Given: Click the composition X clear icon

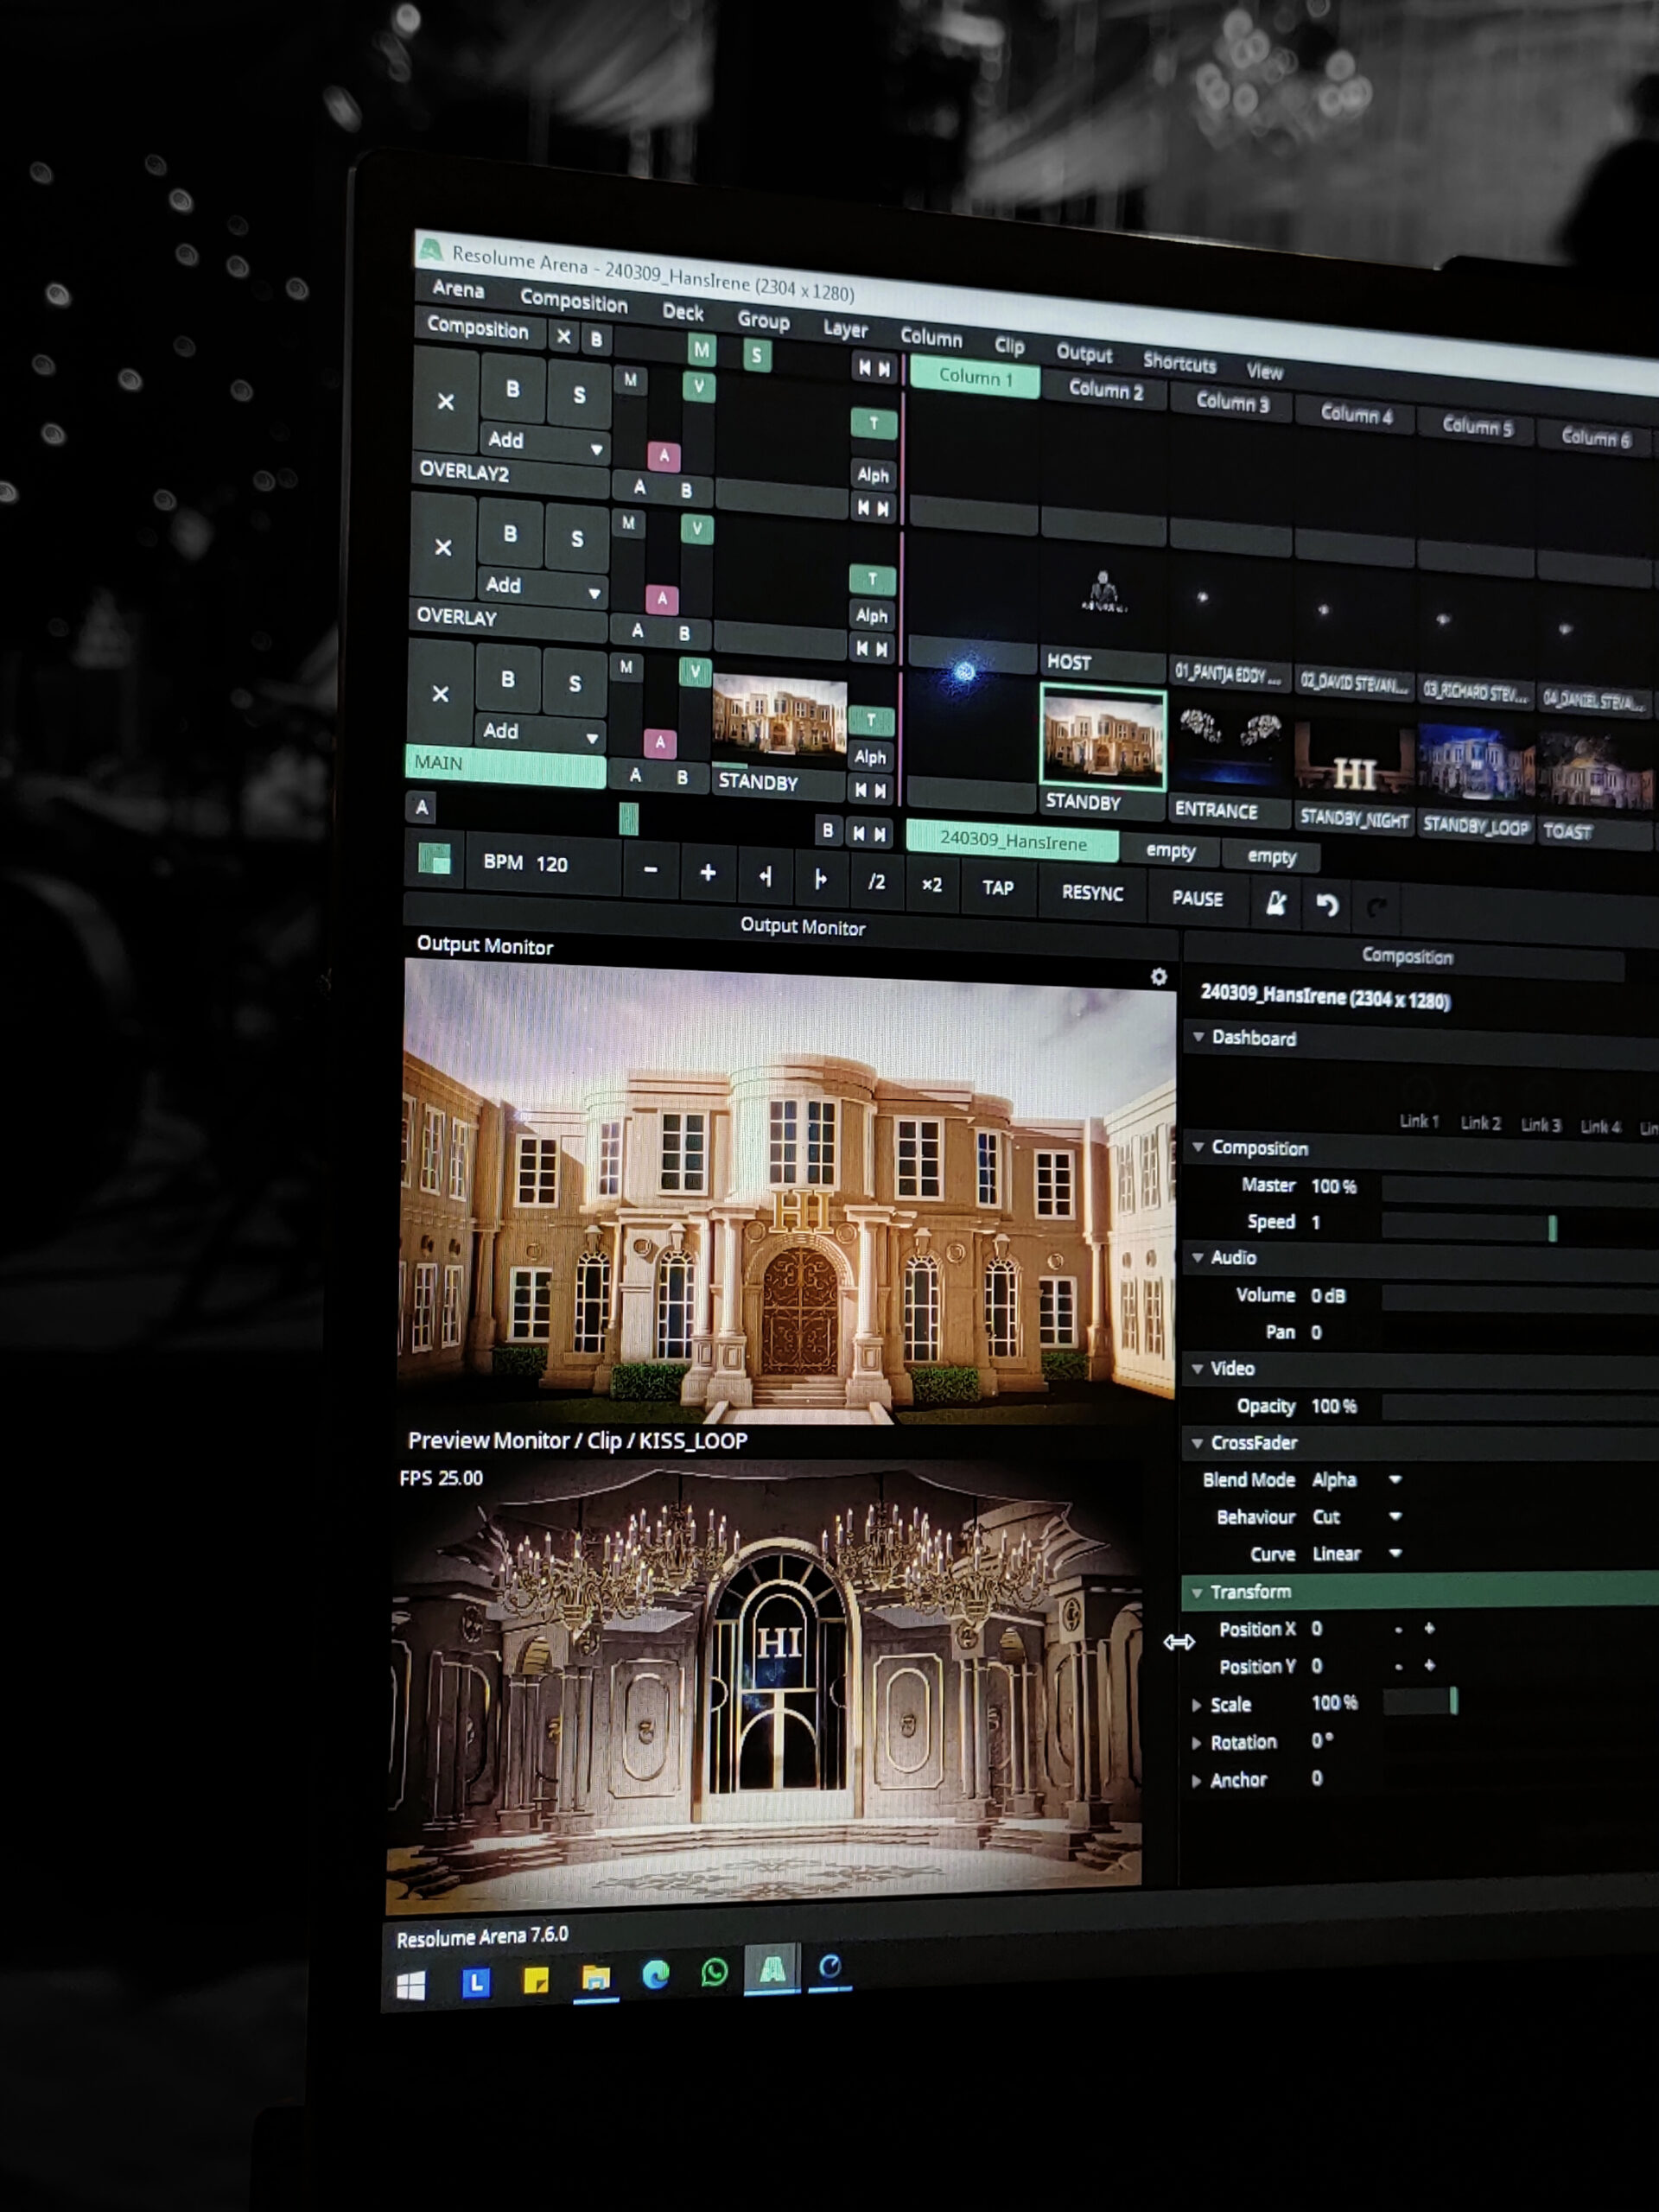Looking at the screenshot, I should tap(563, 337).
